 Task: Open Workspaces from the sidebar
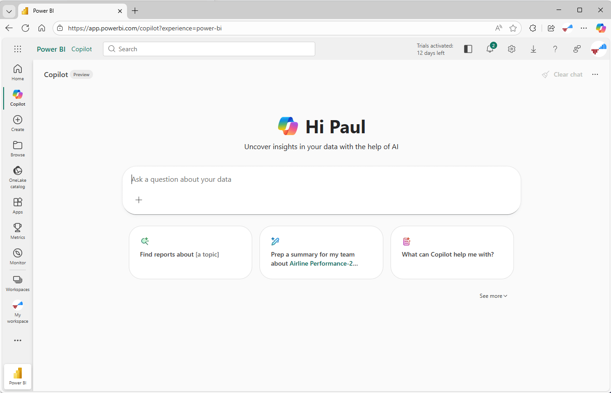(x=18, y=283)
